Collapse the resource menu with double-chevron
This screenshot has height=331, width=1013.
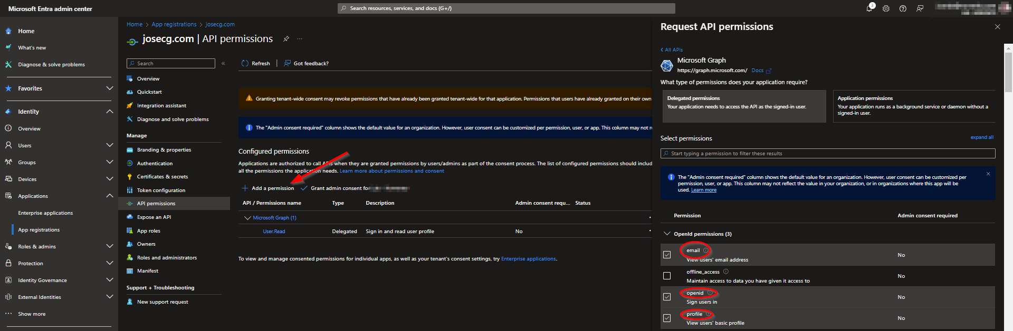point(223,63)
